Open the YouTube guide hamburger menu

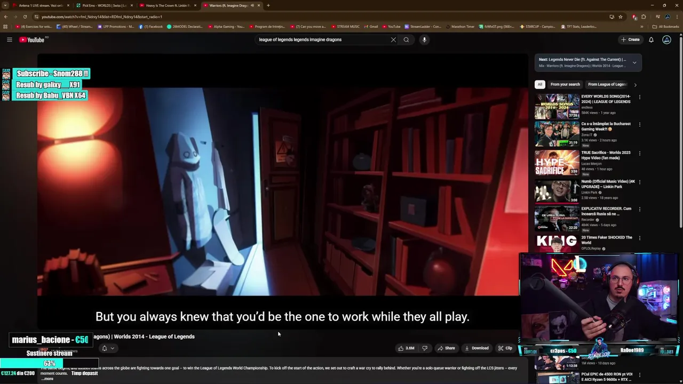coord(9,39)
